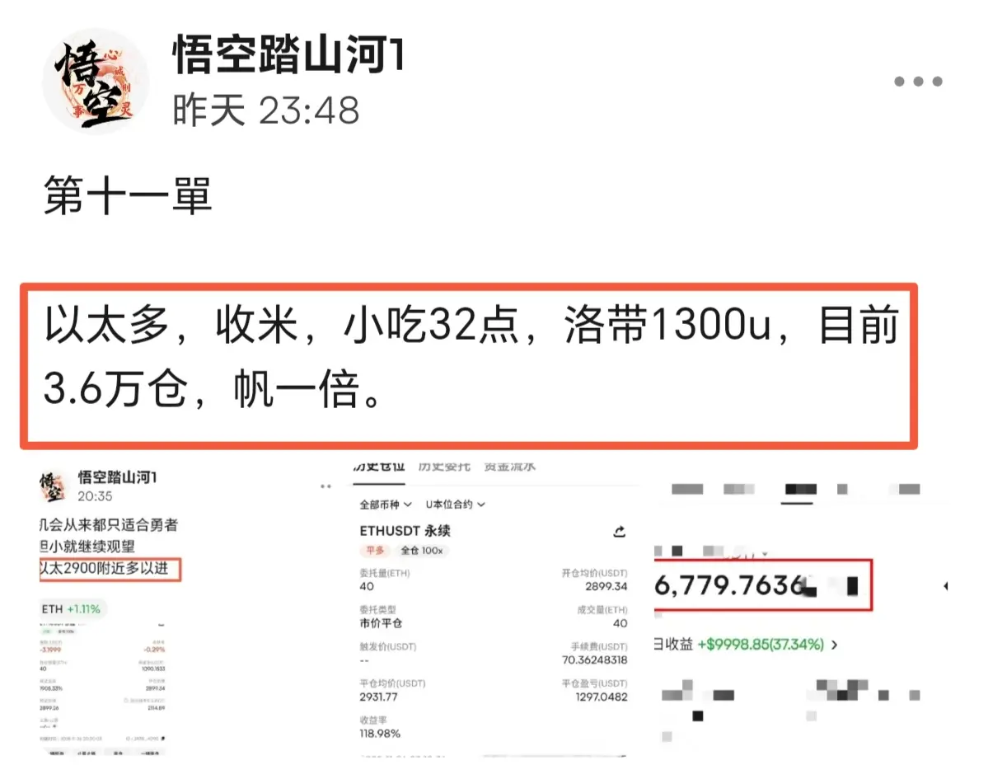Open the chevron beside 日收益 +$9998.85
Screen dimensions: 988x784
point(835,645)
